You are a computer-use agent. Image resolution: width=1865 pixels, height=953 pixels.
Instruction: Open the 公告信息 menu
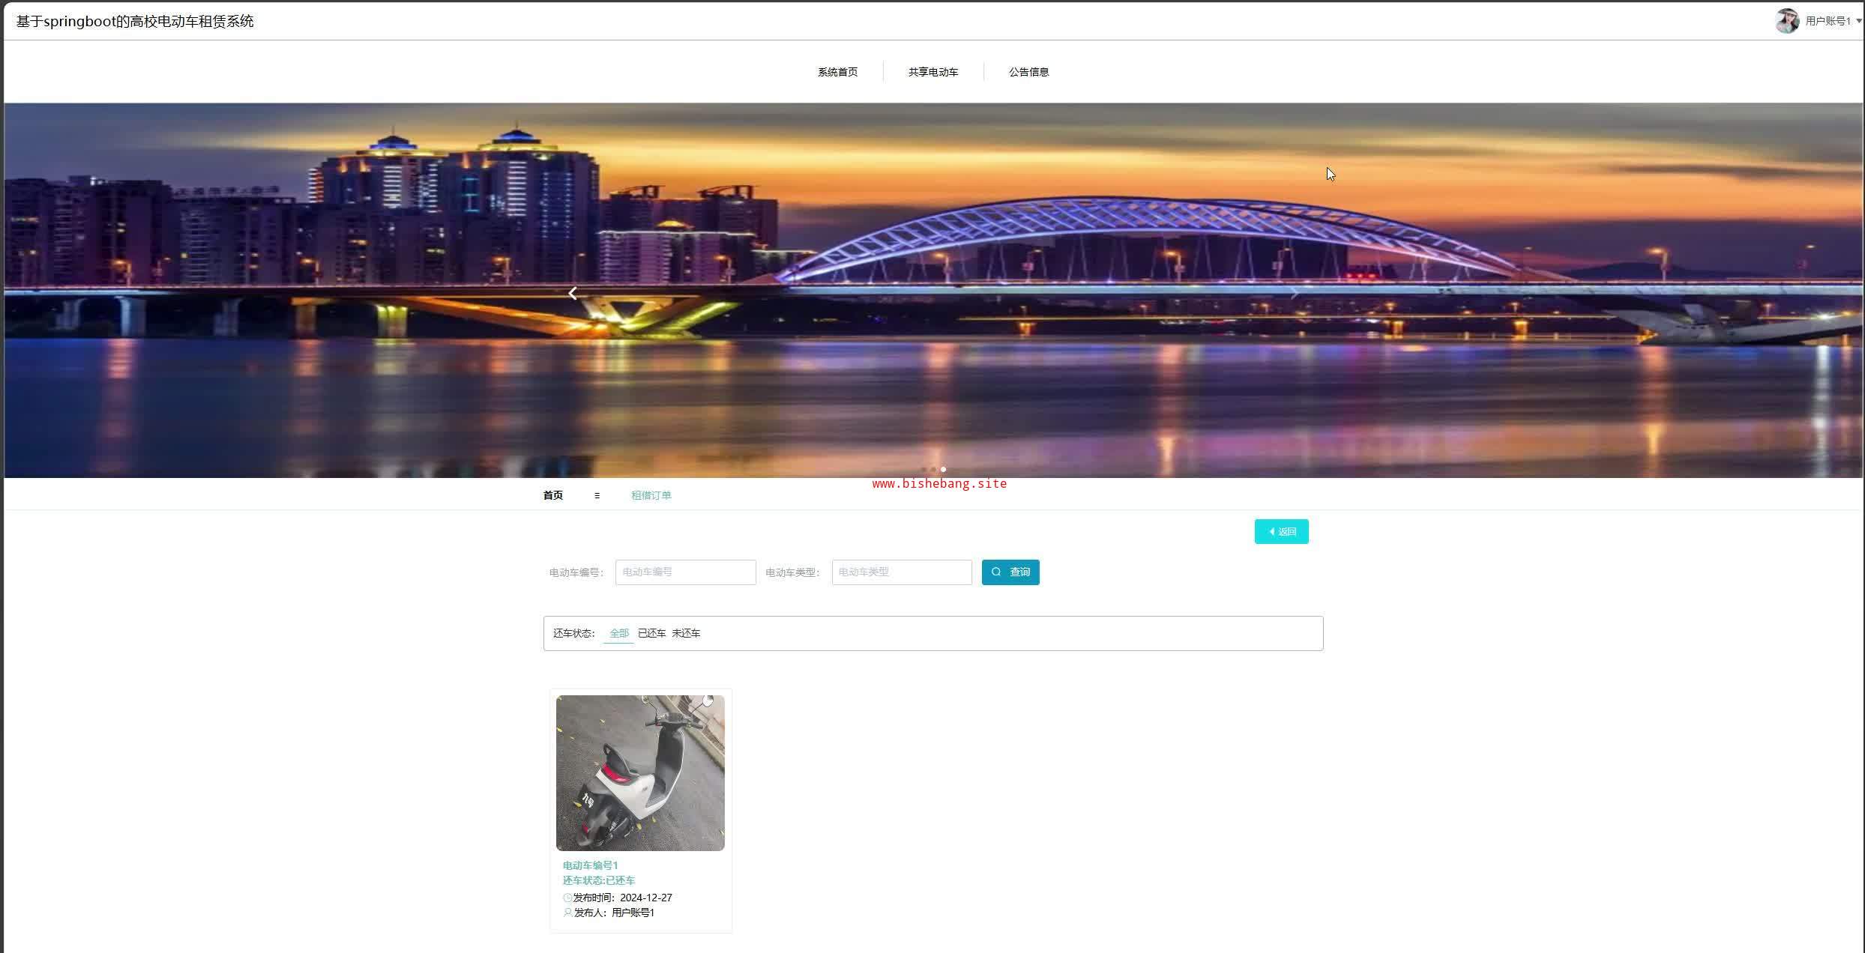click(x=1028, y=72)
